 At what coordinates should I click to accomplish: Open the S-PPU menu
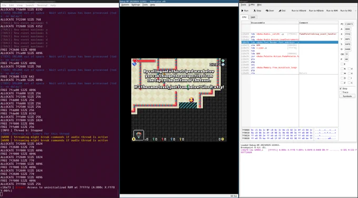click(x=252, y=5)
